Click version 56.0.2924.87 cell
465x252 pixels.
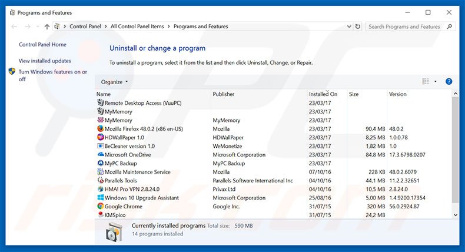coord(404,206)
